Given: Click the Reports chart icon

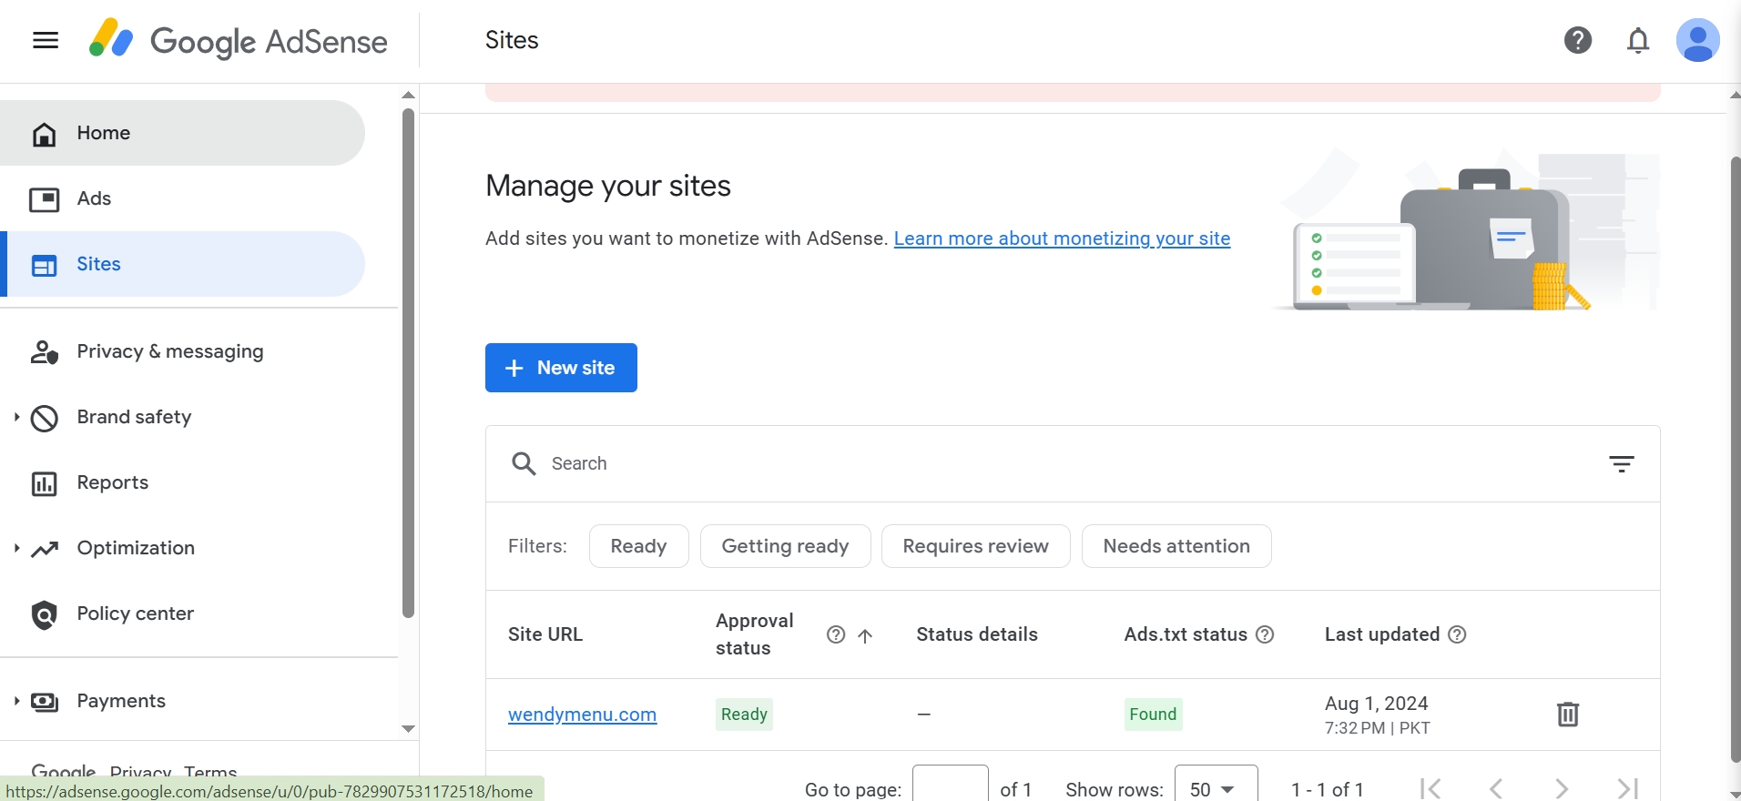Looking at the screenshot, I should pos(44,483).
